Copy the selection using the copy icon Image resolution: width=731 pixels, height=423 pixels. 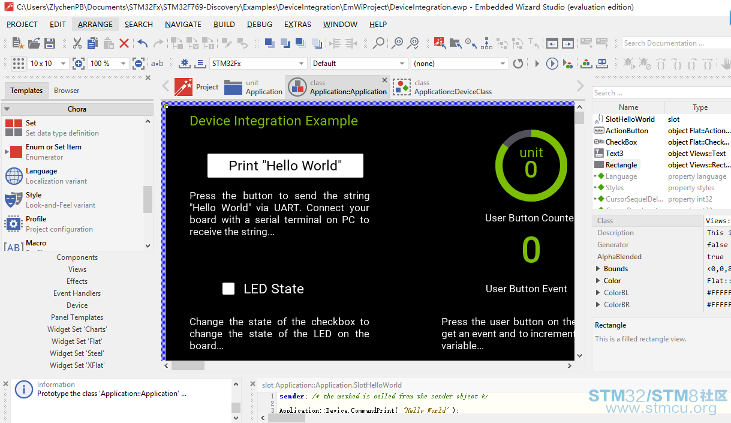92,43
